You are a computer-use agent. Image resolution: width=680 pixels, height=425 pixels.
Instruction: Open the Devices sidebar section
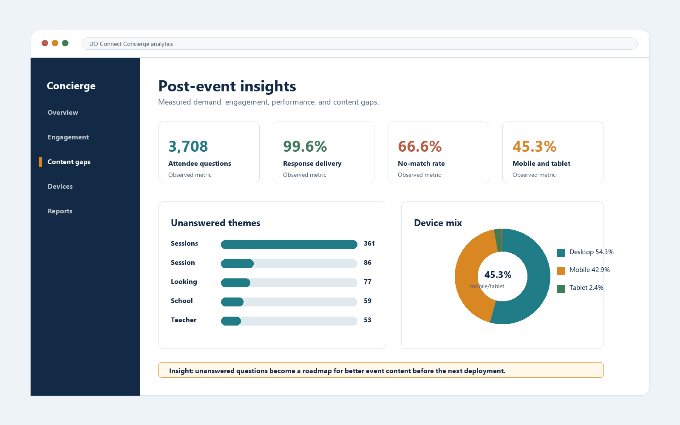tap(60, 187)
